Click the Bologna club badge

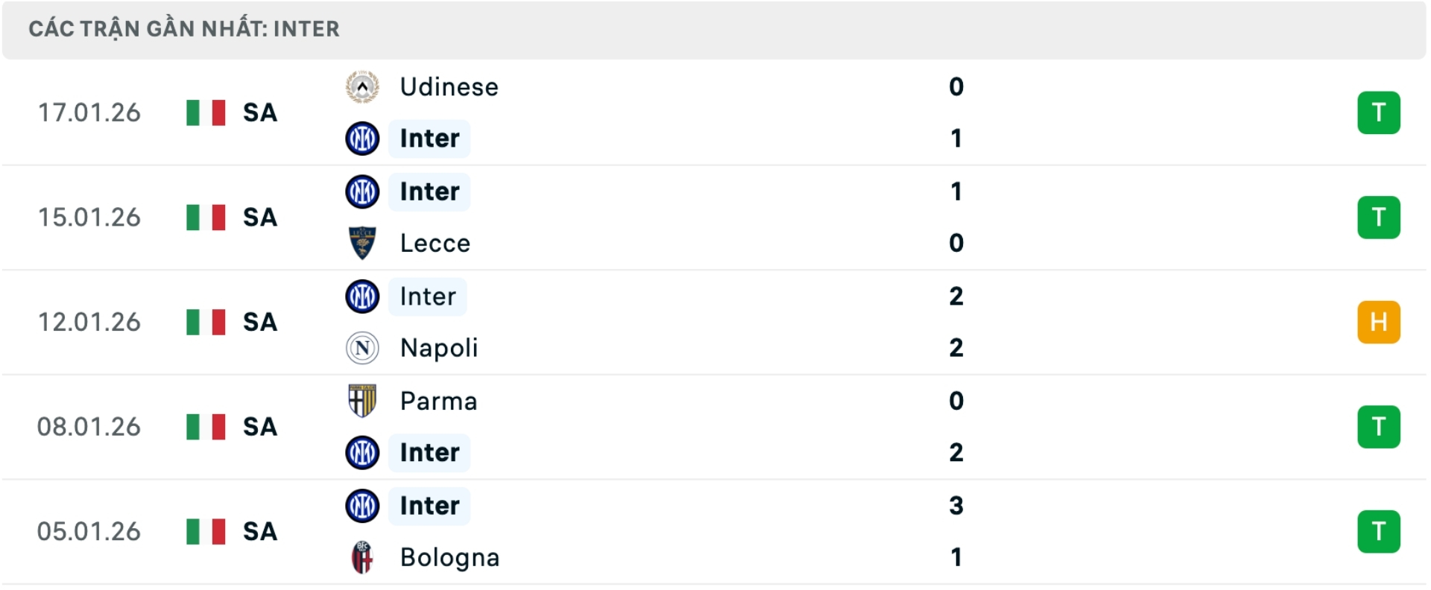(x=362, y=557)
